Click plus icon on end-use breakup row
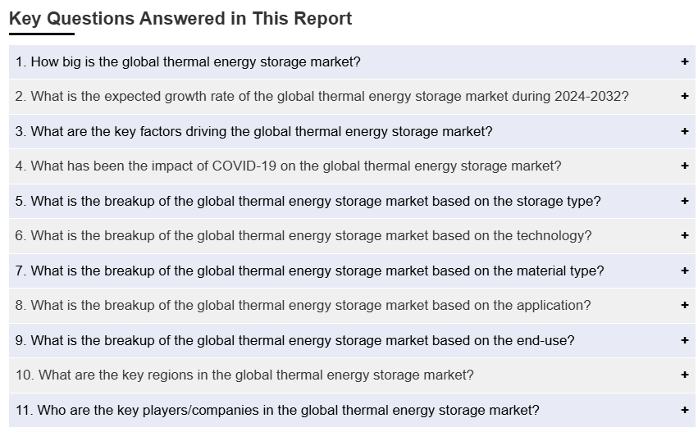The image size is (698, 432). (684, 340)
